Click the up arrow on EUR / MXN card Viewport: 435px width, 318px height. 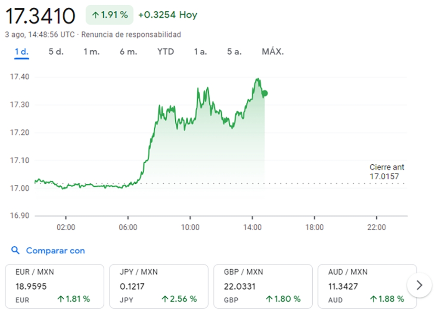pyautogui.click(x=60, y=299)
